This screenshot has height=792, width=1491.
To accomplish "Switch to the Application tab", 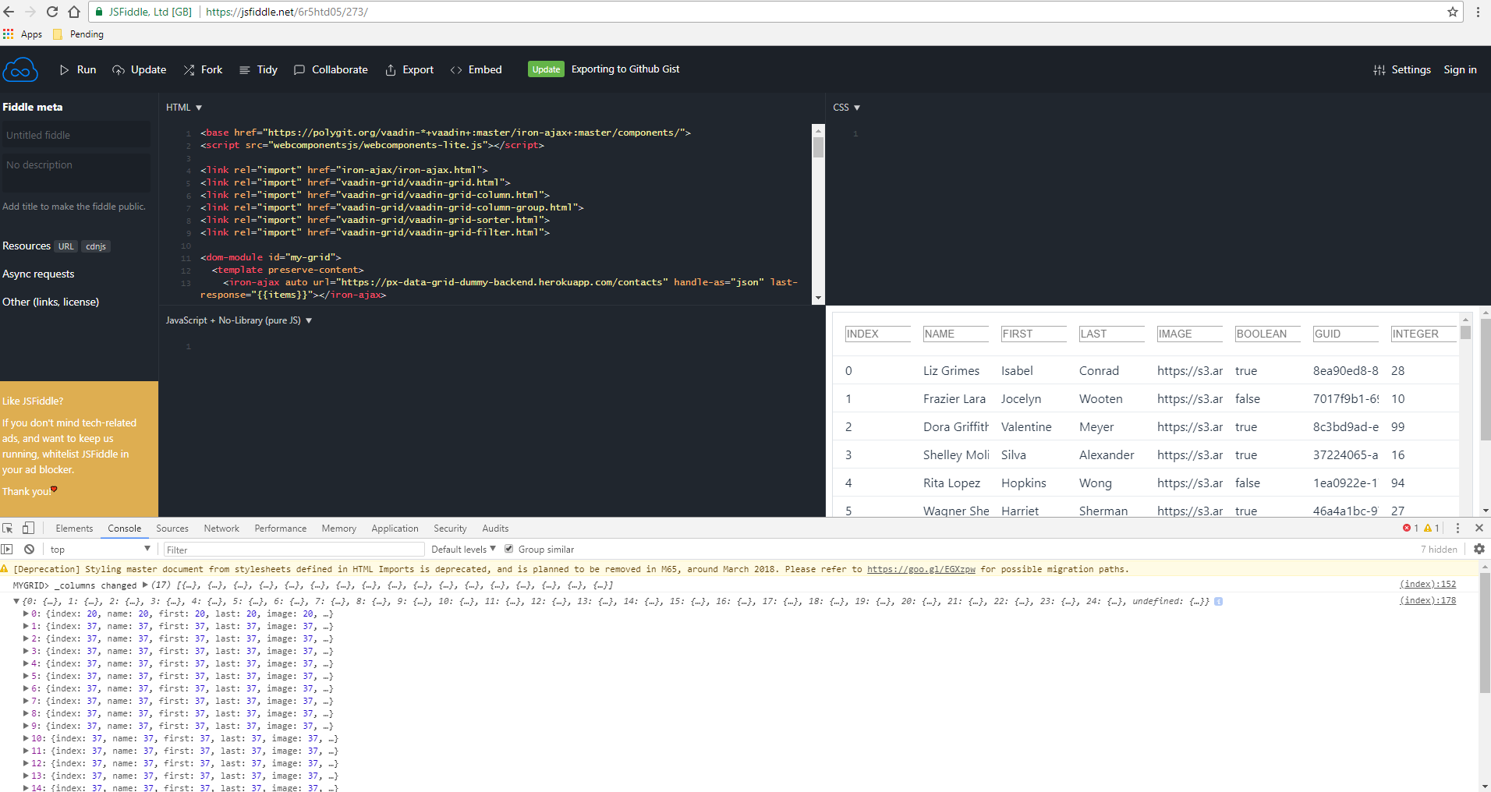I will pyautogui.click(x=395, y=529).
